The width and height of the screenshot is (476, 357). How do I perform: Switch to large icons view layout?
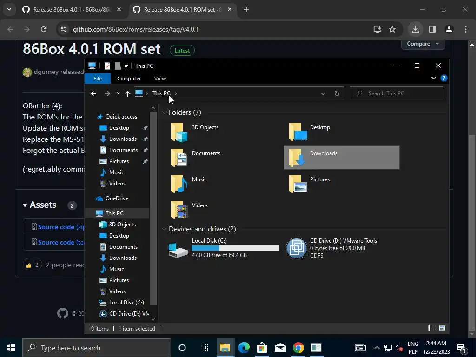pyautogui.click(x=443, y=328)
